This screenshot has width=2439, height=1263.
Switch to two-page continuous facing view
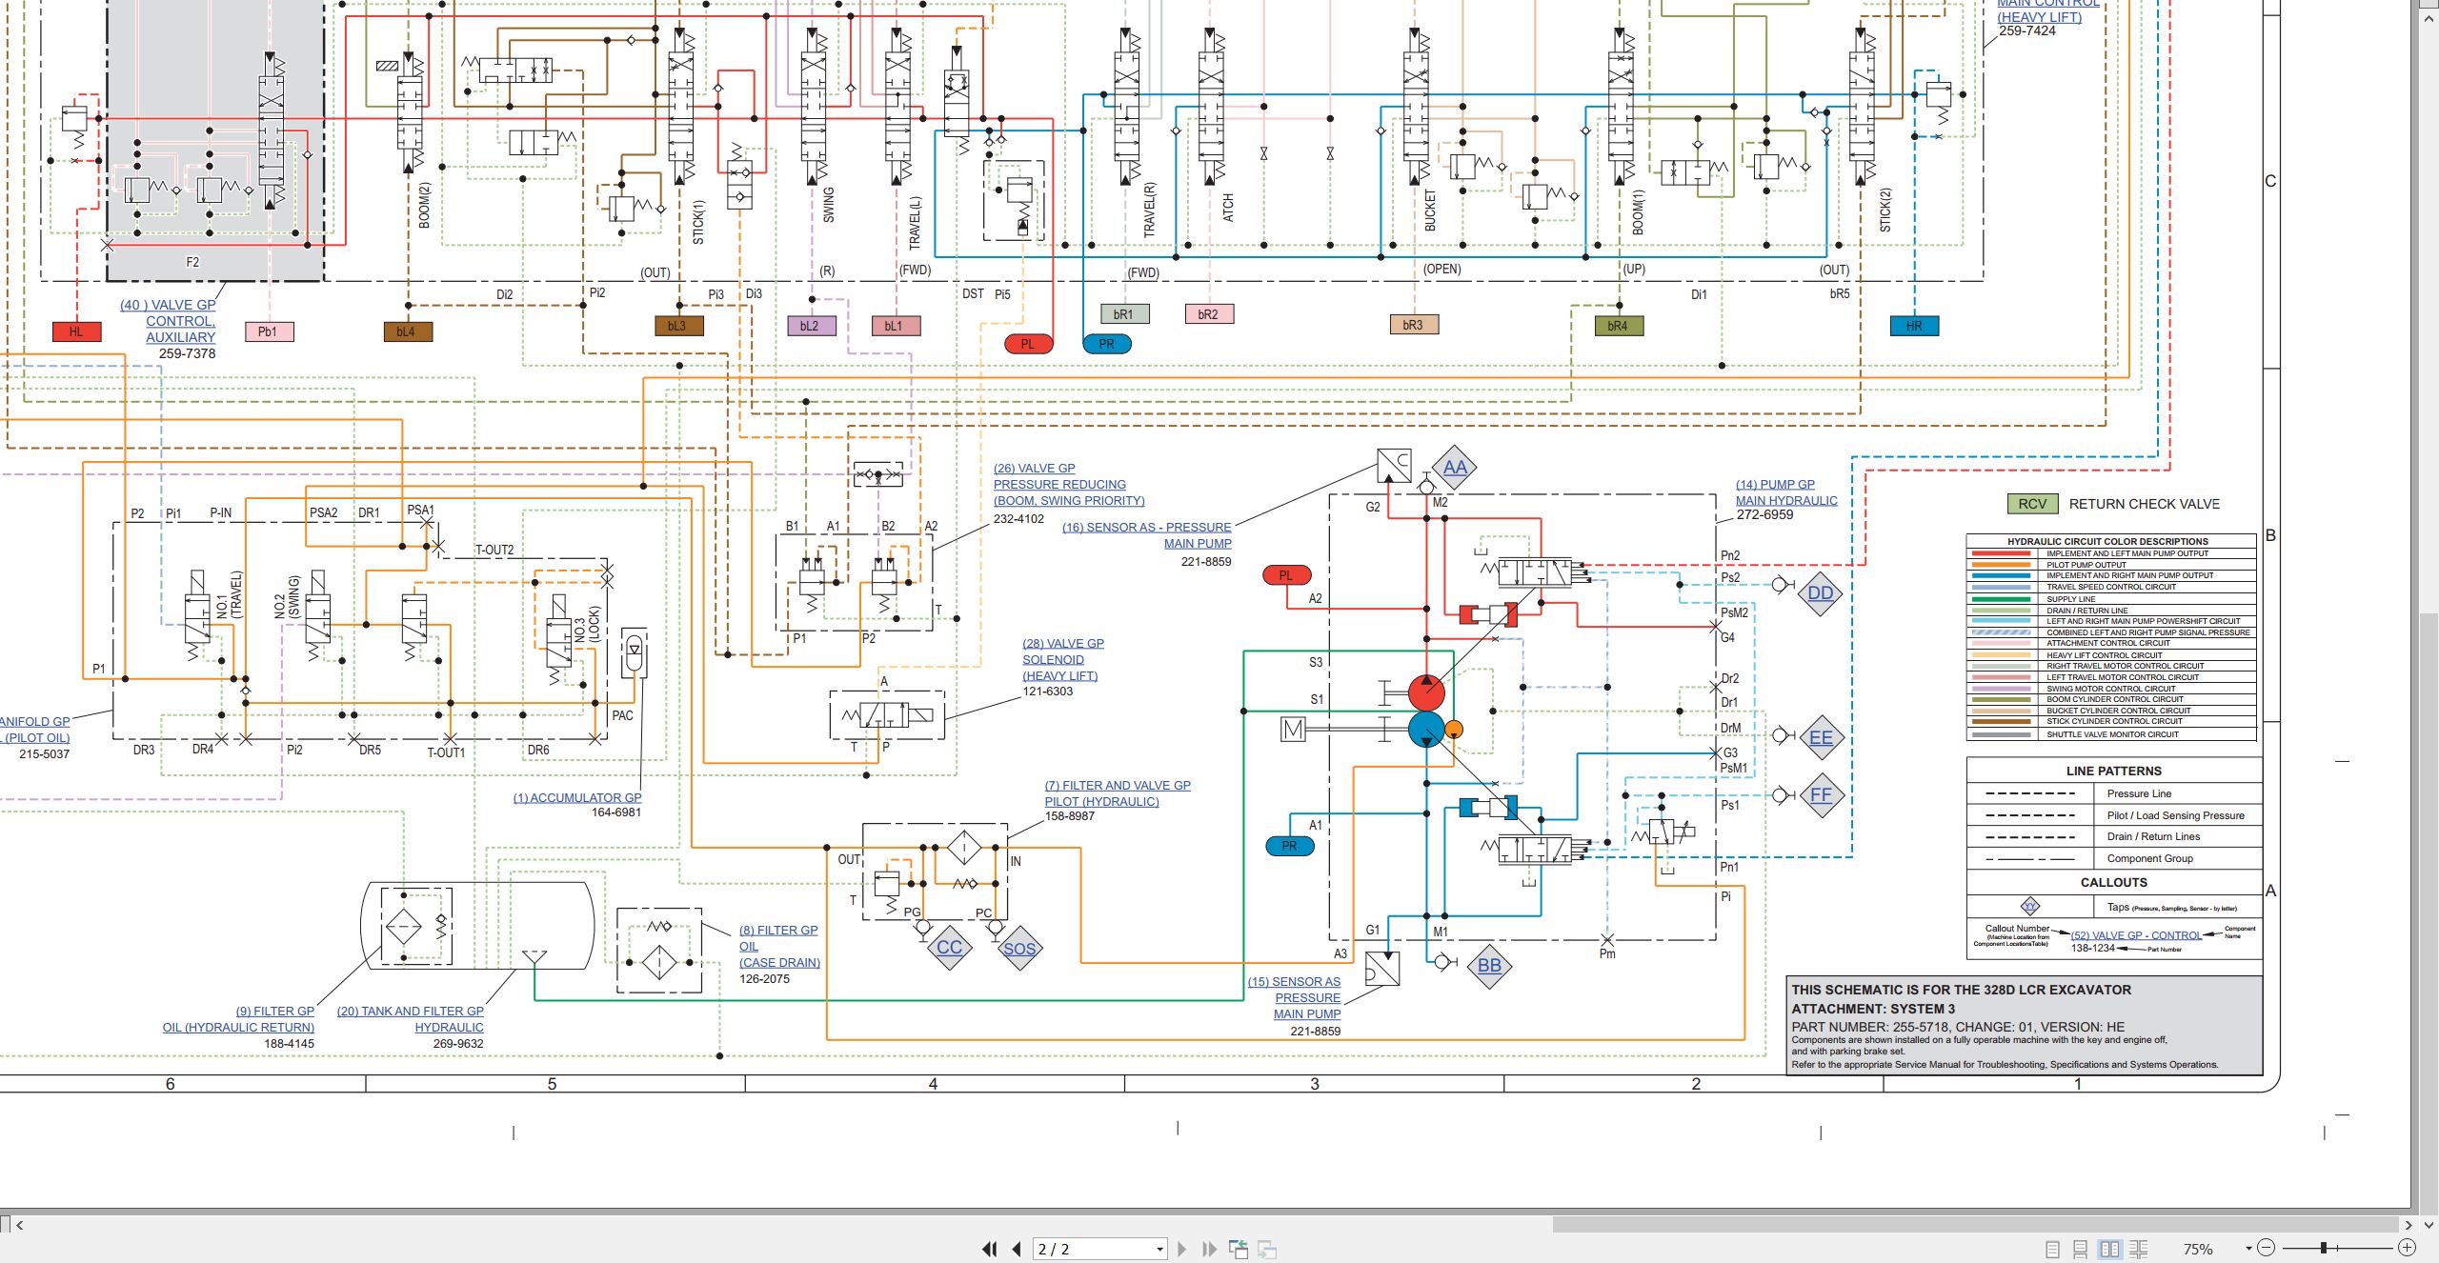pos(2139,1249)
